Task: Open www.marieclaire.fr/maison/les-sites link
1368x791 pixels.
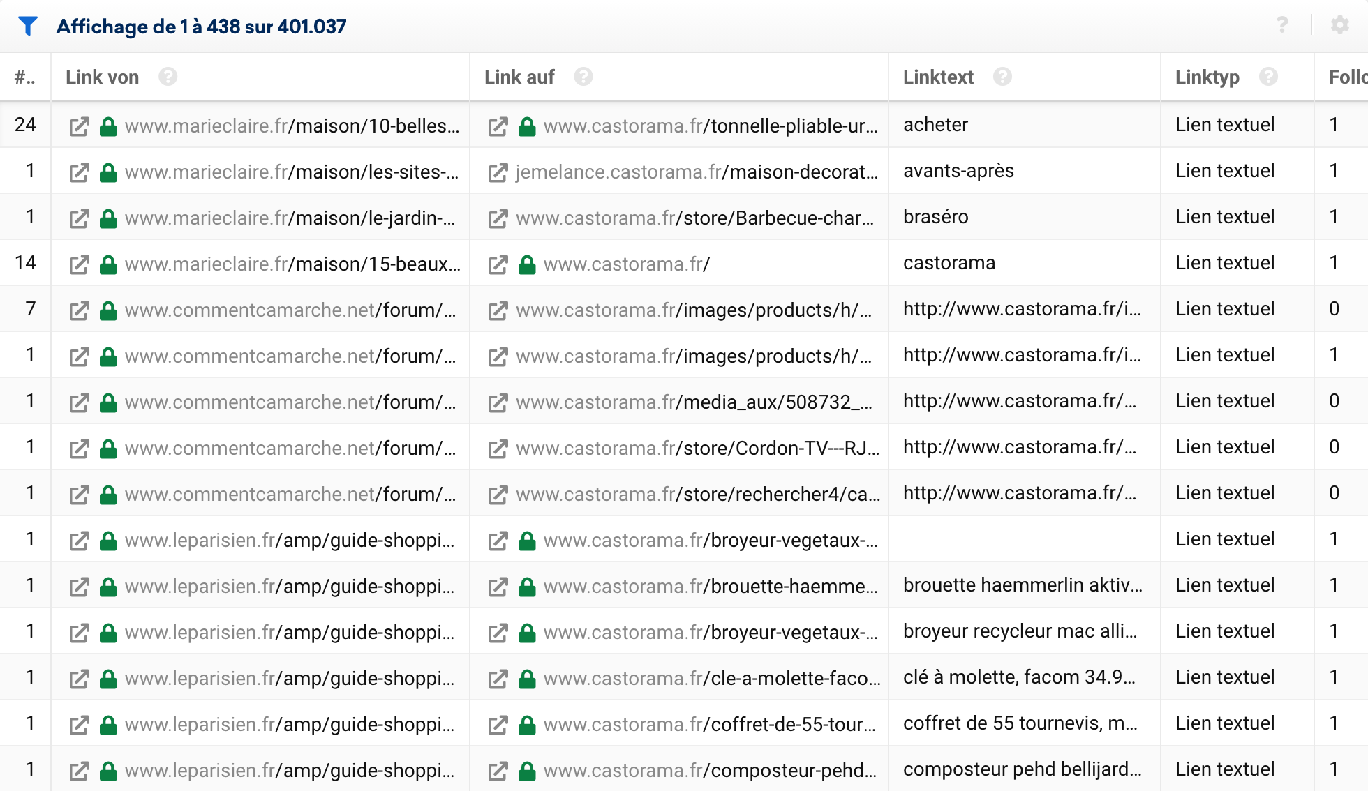Action: (x=292, y=172)
